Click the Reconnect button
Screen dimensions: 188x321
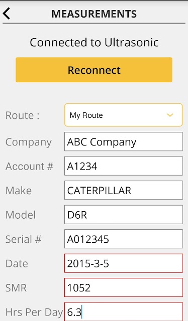94,70
